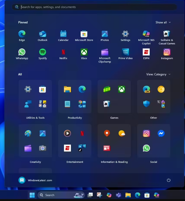Open File Explorer from the taskbar
Screen dimensions: 185x201
tap(128, 195)
